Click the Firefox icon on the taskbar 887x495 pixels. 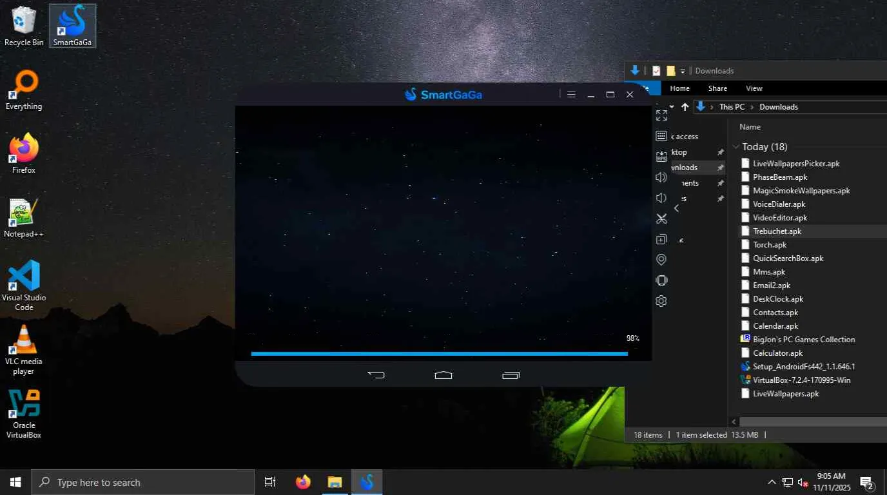[303, 482]
